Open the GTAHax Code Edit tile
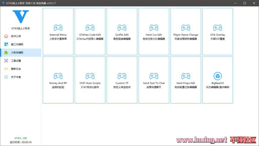The width and height of the screenshot is (259, 146). click(x=90, y=31)
